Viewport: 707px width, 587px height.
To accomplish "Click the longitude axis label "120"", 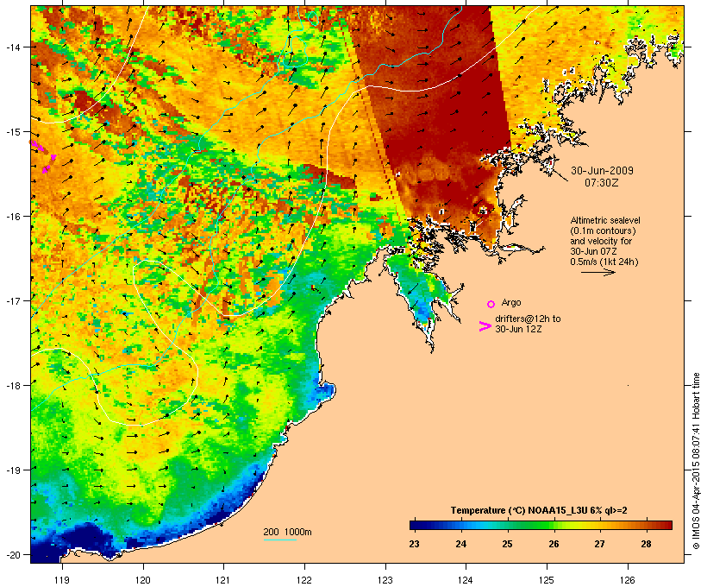I will click(143, 580).
